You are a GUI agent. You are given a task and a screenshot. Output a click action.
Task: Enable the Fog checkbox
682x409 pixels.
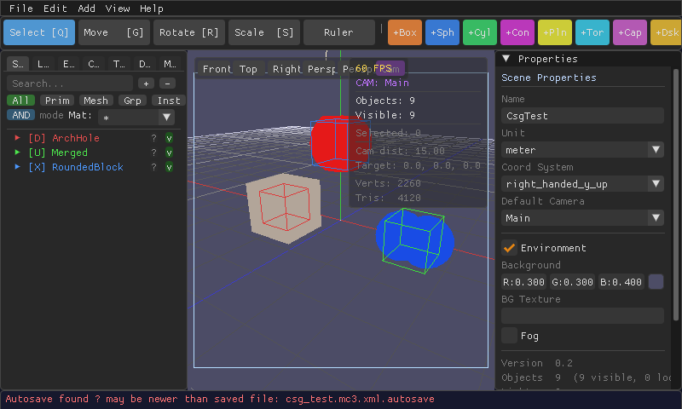(509, 336)
